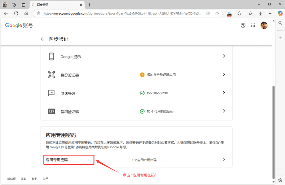Go to browser home page icon
The image size is (285, 185).
point(26,13)
